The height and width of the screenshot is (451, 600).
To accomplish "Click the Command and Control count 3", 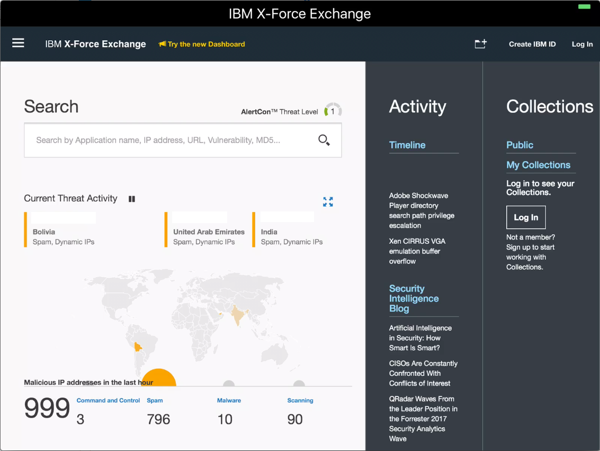I will (x=80, y=420).
